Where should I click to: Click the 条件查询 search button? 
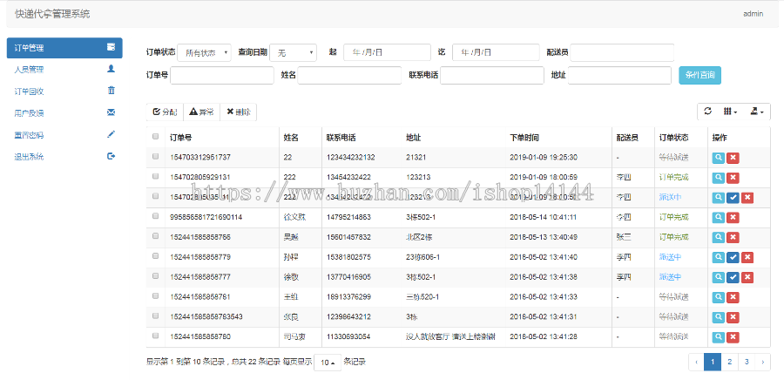pos(700,75)
